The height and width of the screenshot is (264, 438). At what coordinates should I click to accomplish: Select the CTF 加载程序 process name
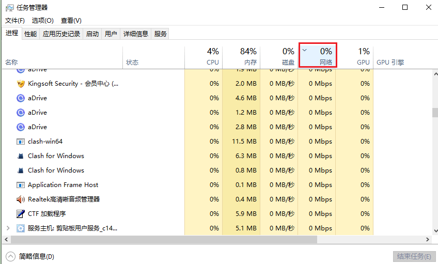[x=46, y=214]
